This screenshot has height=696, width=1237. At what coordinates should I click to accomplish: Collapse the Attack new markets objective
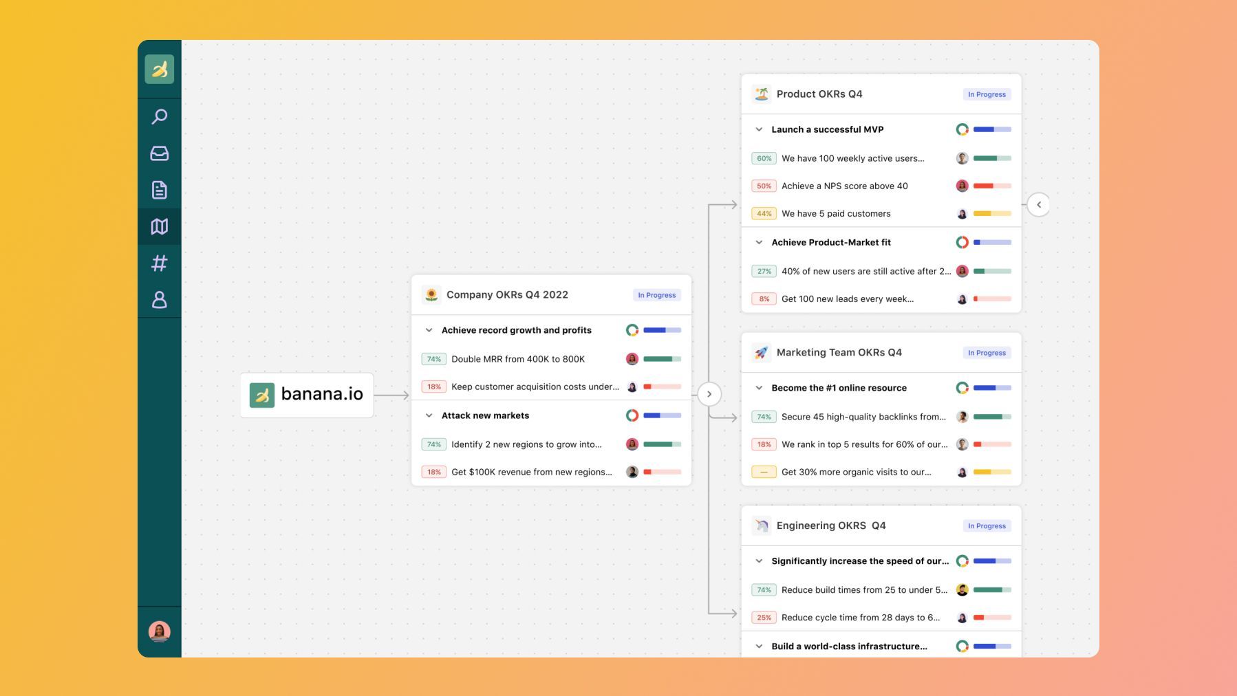429,415
